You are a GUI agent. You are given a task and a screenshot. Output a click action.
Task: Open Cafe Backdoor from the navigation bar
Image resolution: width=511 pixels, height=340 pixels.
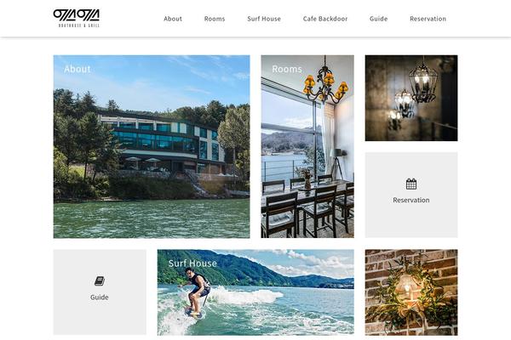[x=325, y=19]
